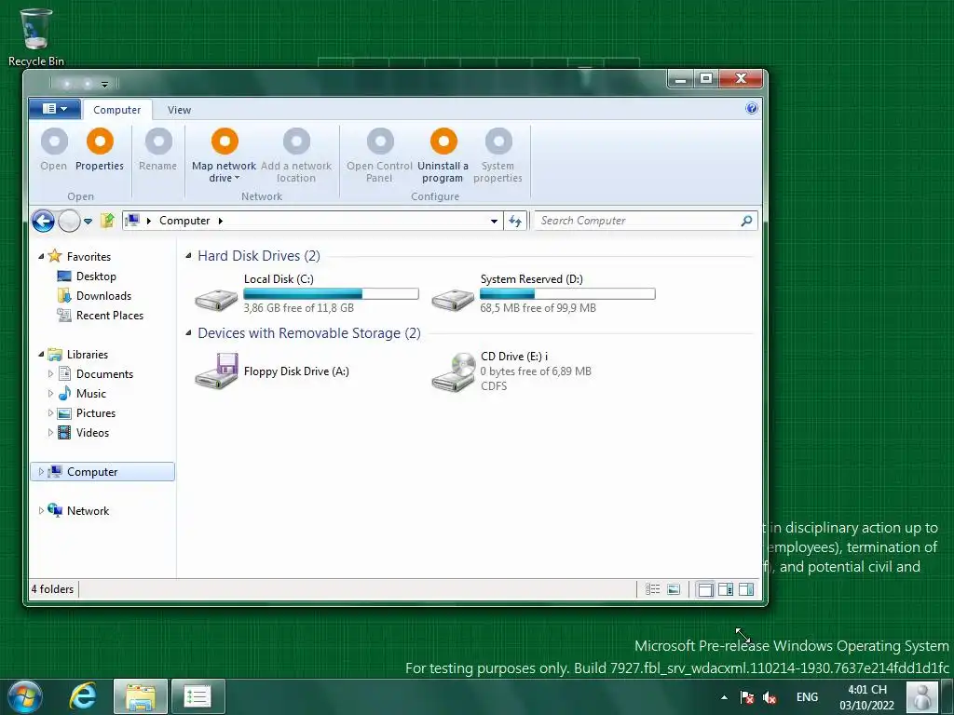
Task: Expand the Music library node
Action: coord(50,394)
